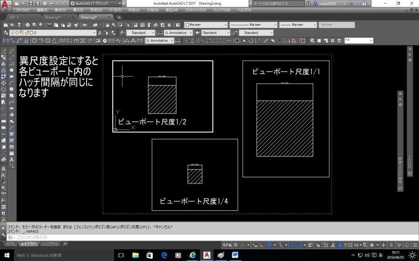Screen dimensions: 419x261
Task: Open the ヘルプ(H) menu
Action: 244,10
